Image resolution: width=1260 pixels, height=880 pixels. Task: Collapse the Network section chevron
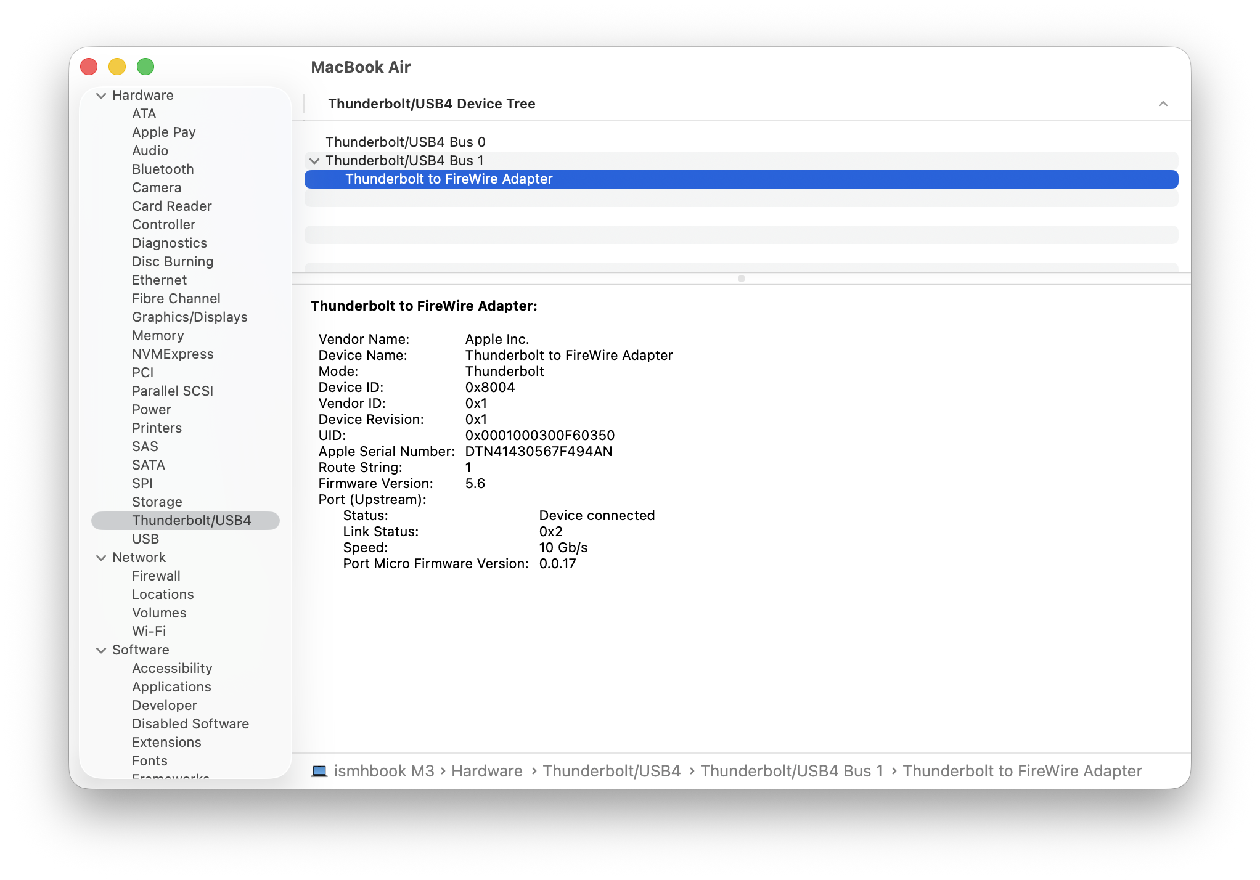(x=101, y=558)
